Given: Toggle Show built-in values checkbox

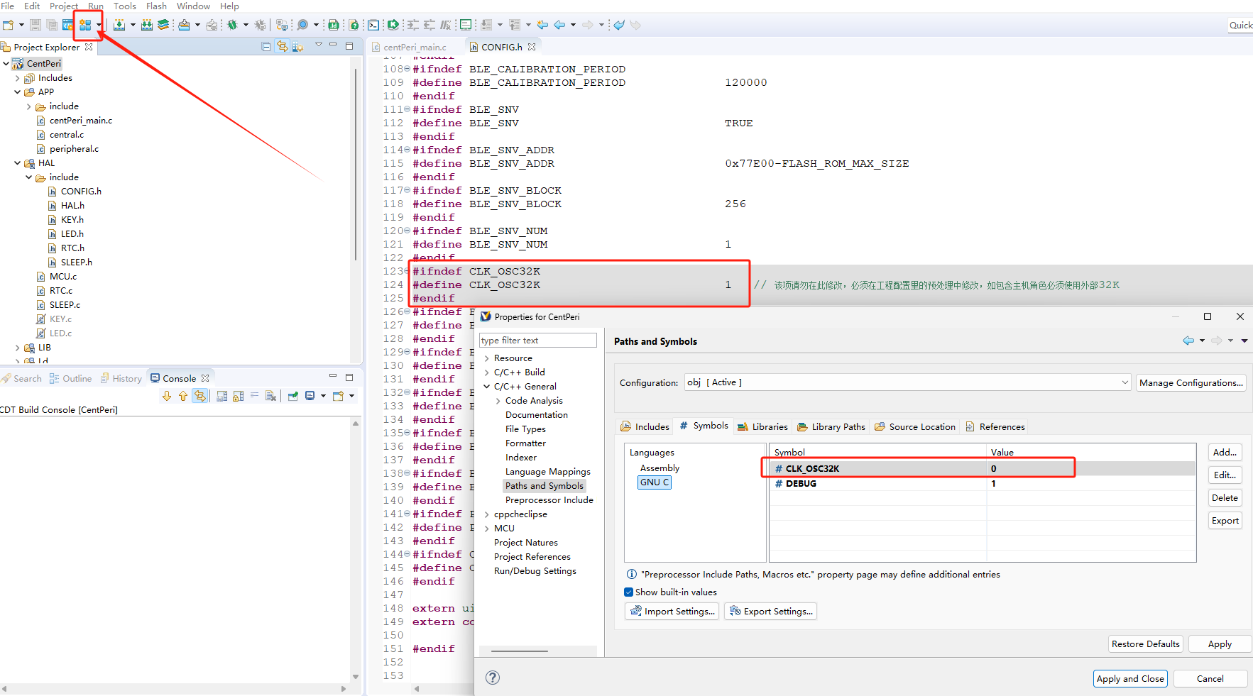Looking at the screenshot, I should (x=628, y=592).
